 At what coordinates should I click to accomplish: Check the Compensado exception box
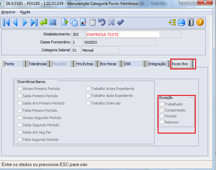click(162, 110)
